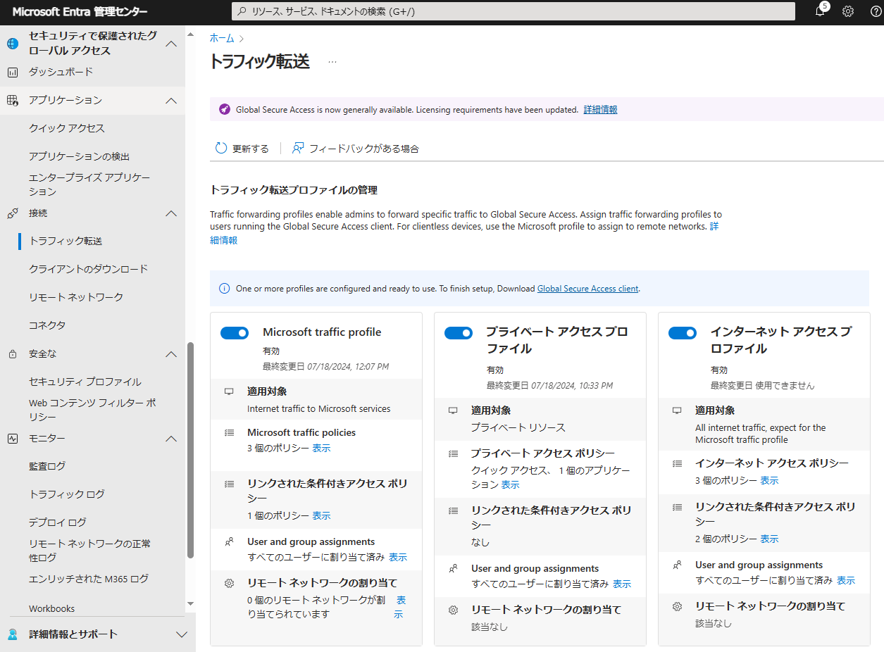Open エンリッチされた M365 ログ item

(x=89, y=579)
